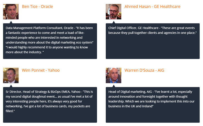This screenshot has width=203, height=126.
Task: Click Warren D'Souza's profile photo
Action: click(x=114, y=75)
